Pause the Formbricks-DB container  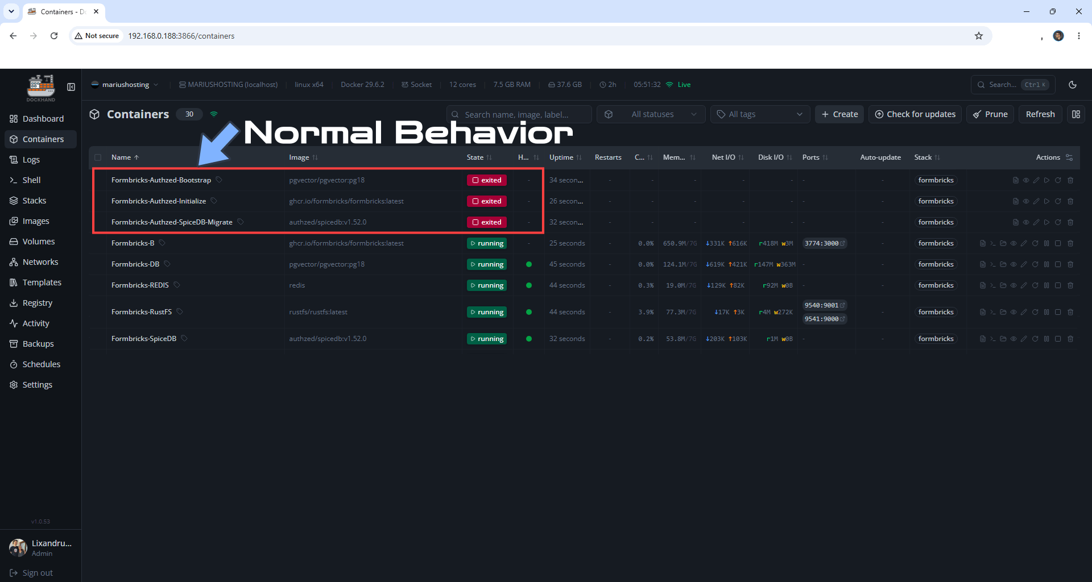[x=1046, y=264]
